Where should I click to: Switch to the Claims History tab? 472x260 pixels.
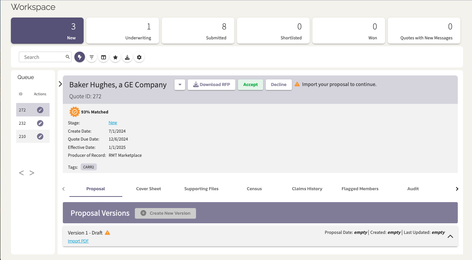307,189
